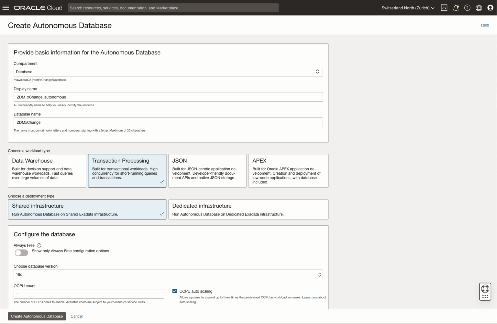Open the user profile avatar menu
The image size is (497, 324).
point(490,8)
